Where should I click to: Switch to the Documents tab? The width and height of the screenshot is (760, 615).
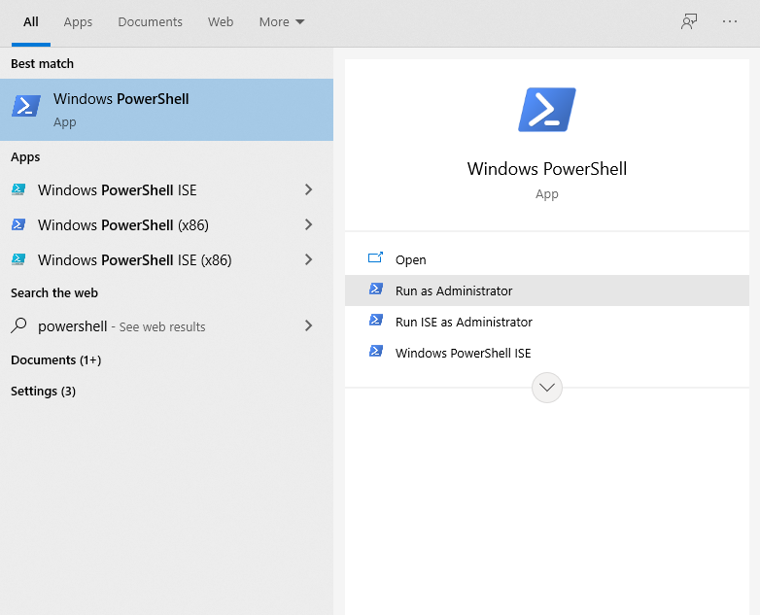point(150,21)
